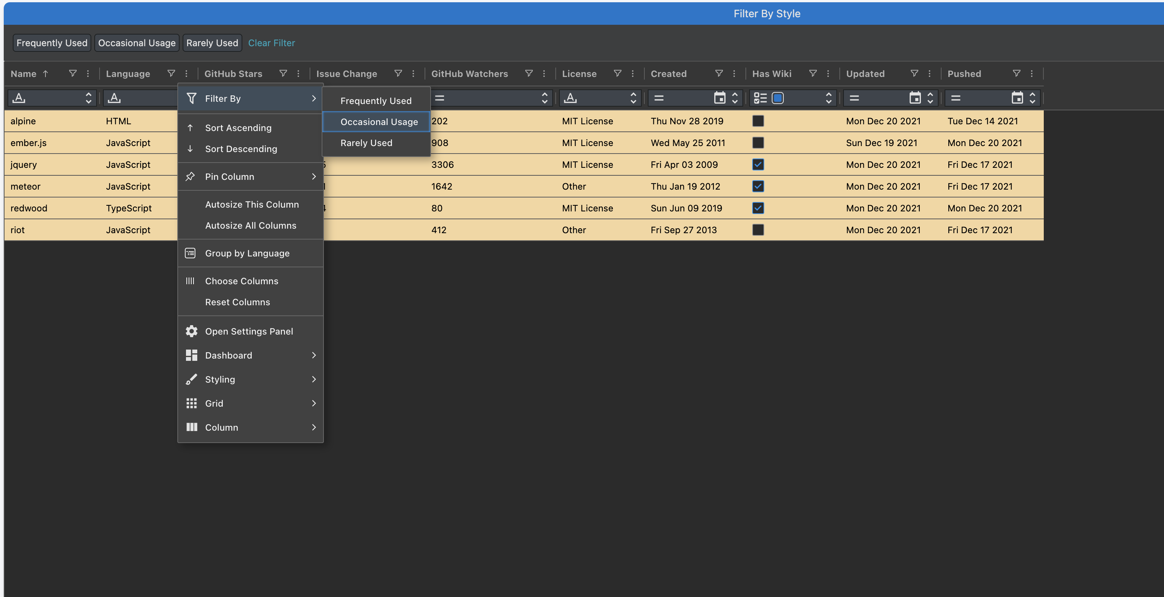Click the Name column filter funnel icon
This screenshot has width=1164, height=597.
[x=73, y=74]
